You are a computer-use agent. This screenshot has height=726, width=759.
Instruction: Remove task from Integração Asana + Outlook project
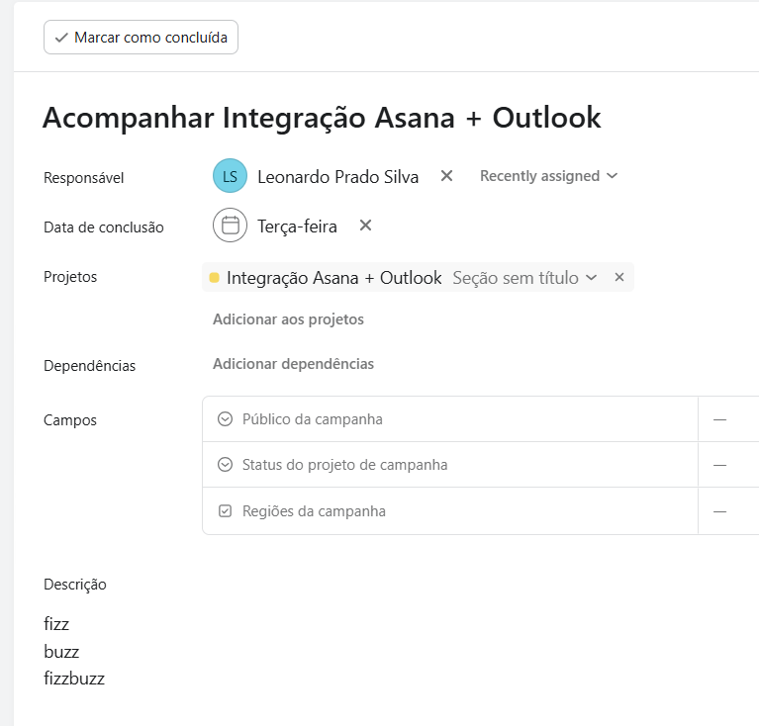point(619,278)
